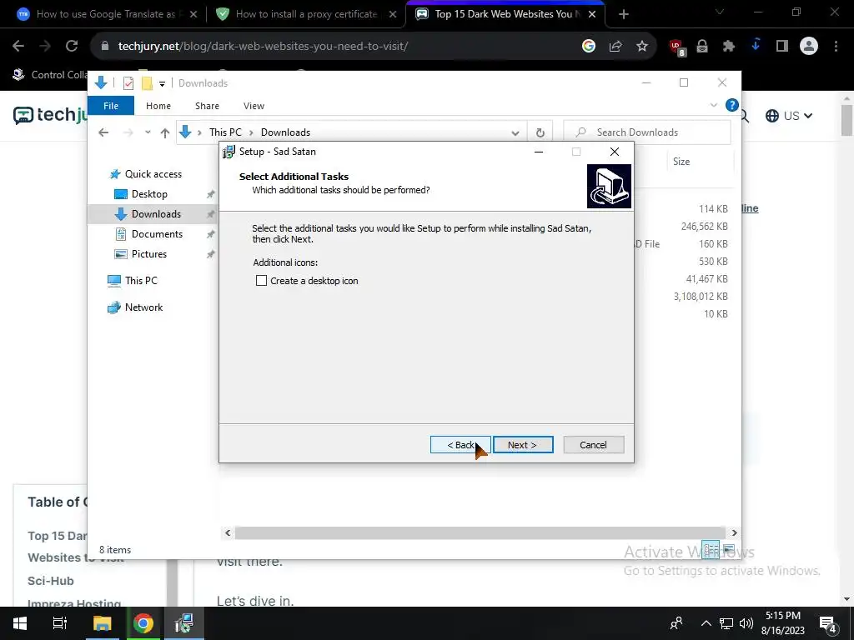This screenshot has width=854, height=640.
Task: Open the uBlock Origin extension icon
Action: (x=676, y=47)
